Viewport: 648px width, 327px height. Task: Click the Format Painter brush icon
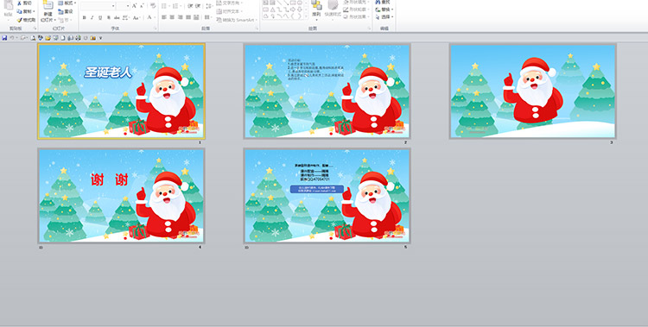point(19,20)
